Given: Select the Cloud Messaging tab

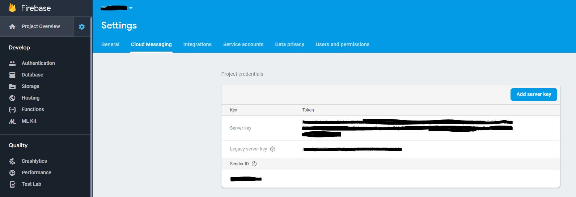Looking at the screenshot, I should [151, 44].
